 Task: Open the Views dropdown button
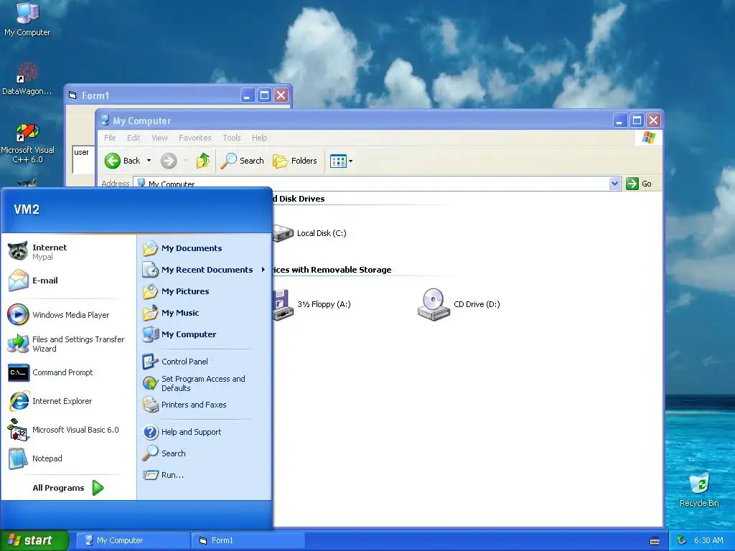[341, 161]
